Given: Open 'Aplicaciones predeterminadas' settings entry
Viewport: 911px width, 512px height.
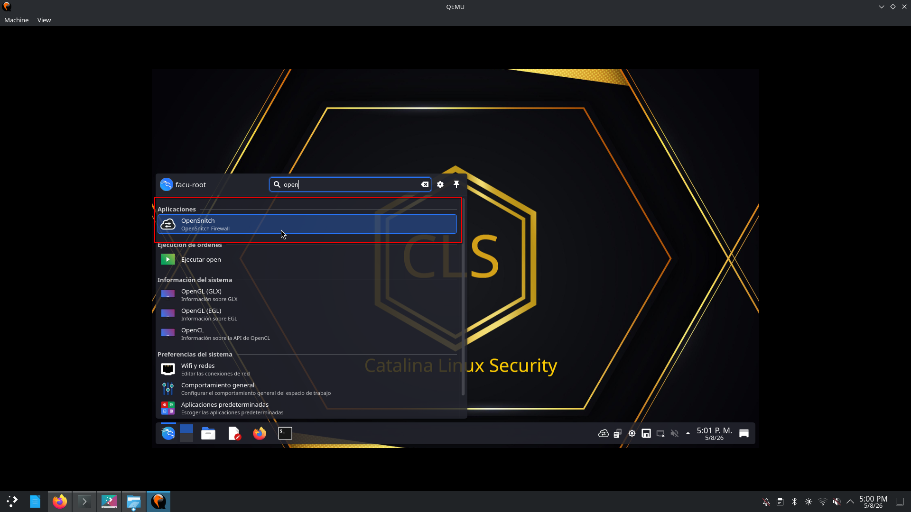Looking at the screenshot, I should click(x=307, y=408).
